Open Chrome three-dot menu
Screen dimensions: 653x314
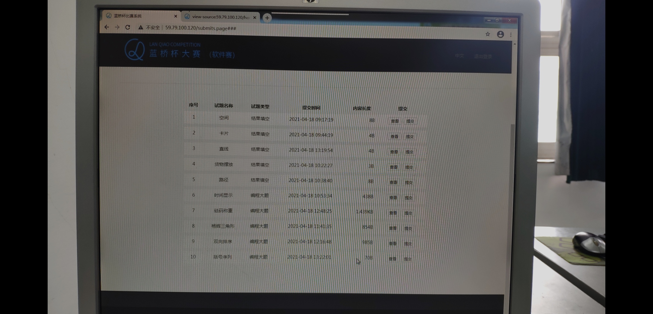pos(511,35)
